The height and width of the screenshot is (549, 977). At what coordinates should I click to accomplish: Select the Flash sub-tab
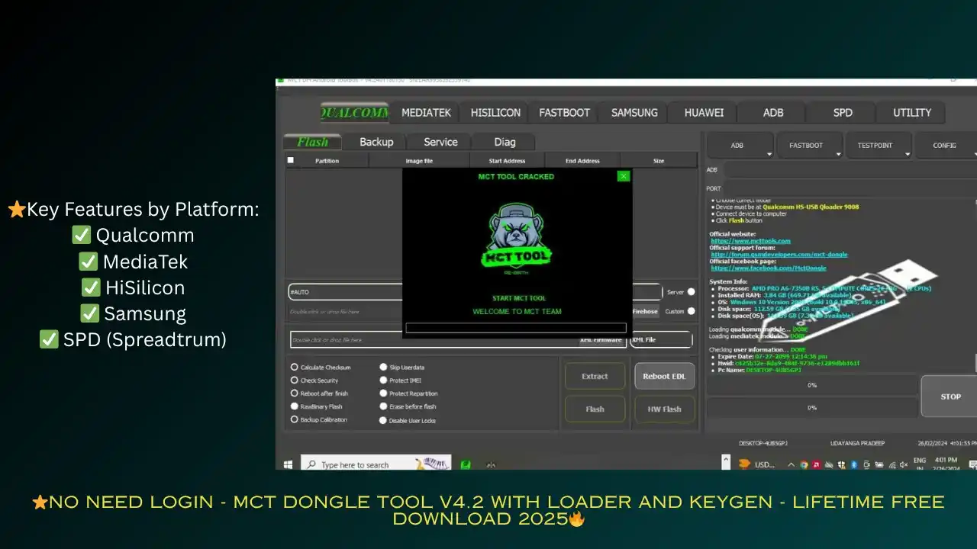click(x=312, y=142)
